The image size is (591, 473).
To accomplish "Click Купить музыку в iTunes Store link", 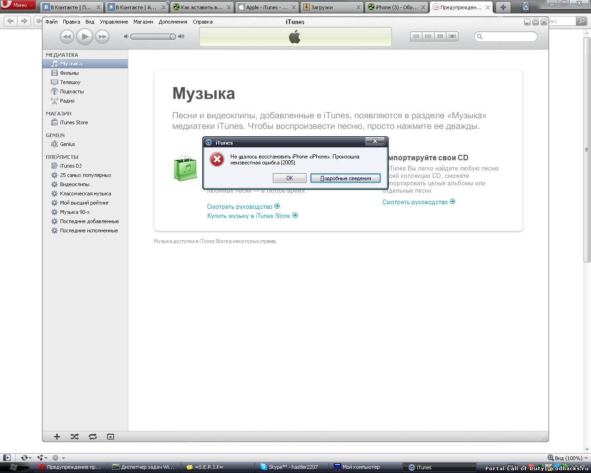I will [253, 216].
